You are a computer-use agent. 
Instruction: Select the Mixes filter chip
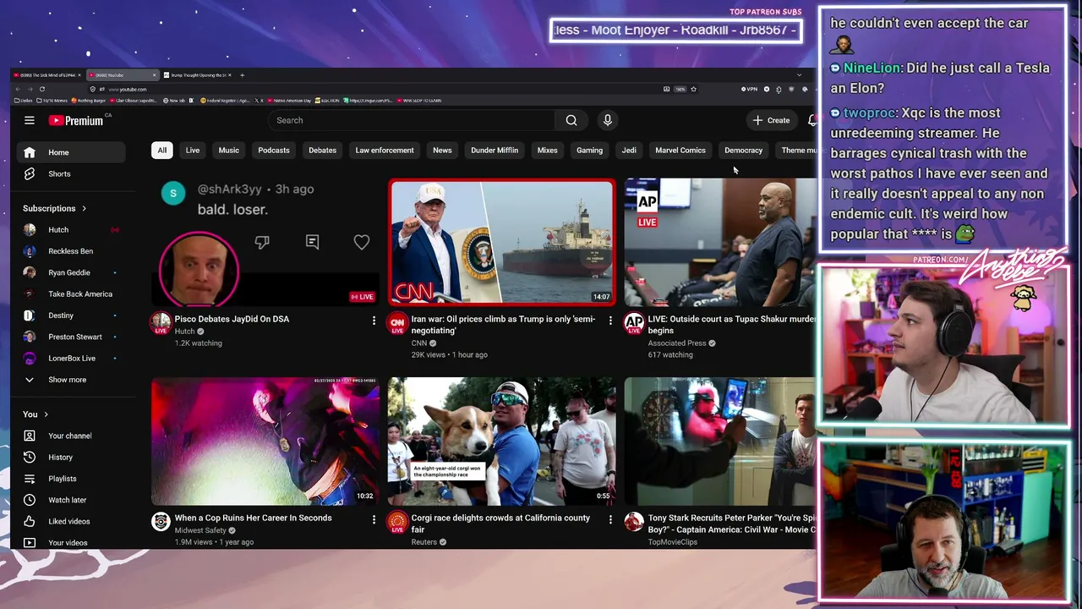[548, 151]
